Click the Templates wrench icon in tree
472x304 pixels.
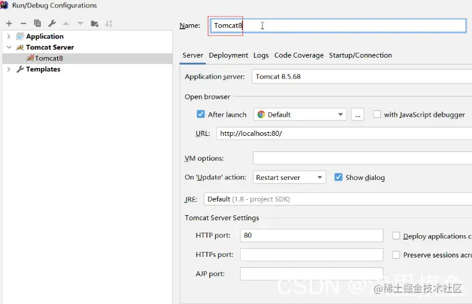[20, 69]
